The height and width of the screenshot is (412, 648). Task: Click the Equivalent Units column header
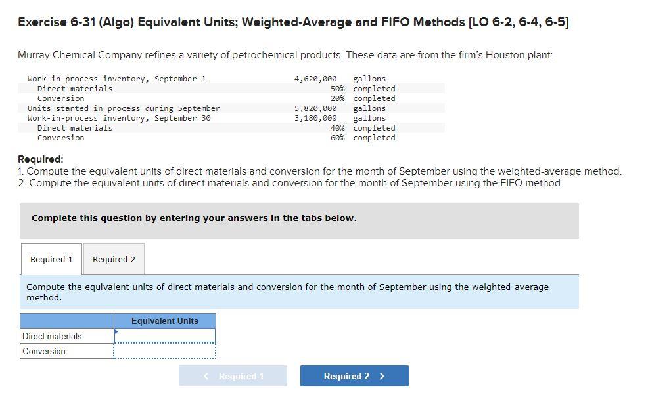(165, 321)
